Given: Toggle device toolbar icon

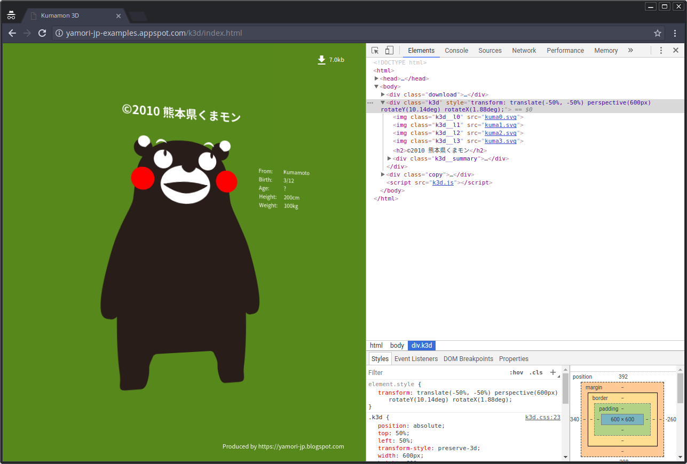Looking at the screenshot, I should 389,51.
